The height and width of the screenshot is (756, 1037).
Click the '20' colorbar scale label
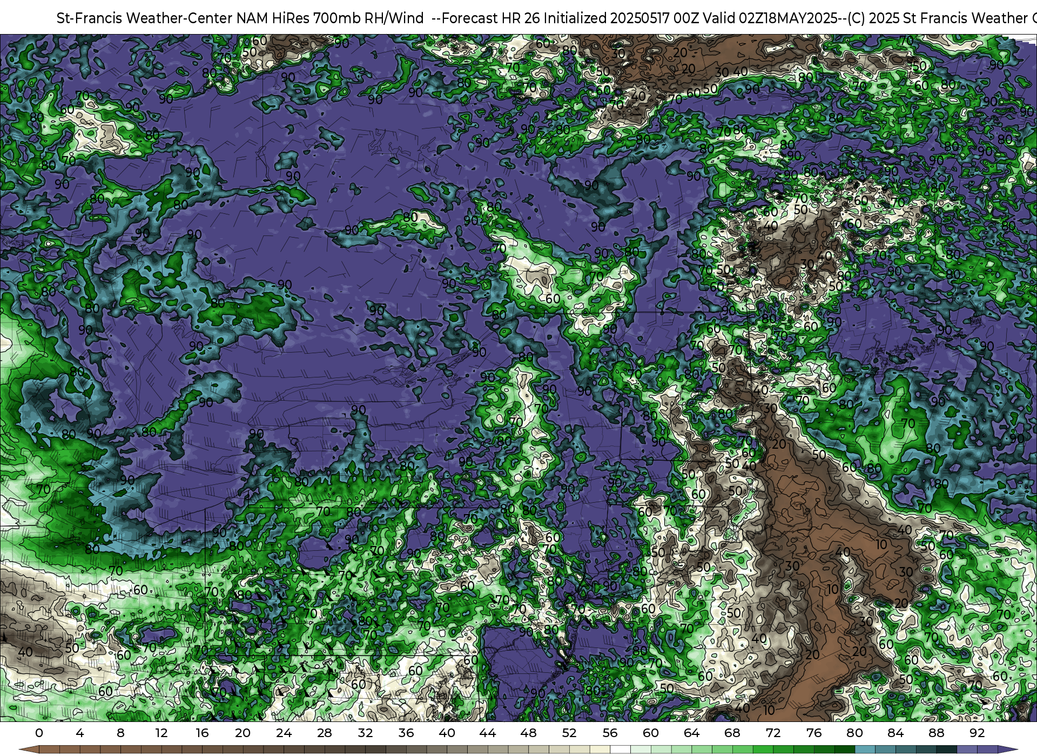click(x=243, y=733)
